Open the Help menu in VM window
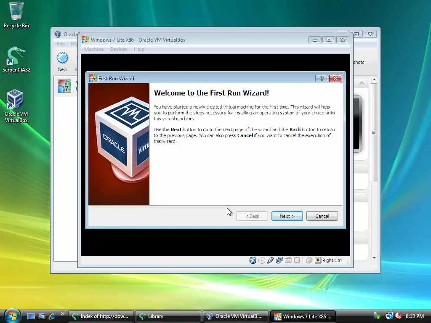Image resolution: width=431 pixels, height=323 pixels. point(139,49)
